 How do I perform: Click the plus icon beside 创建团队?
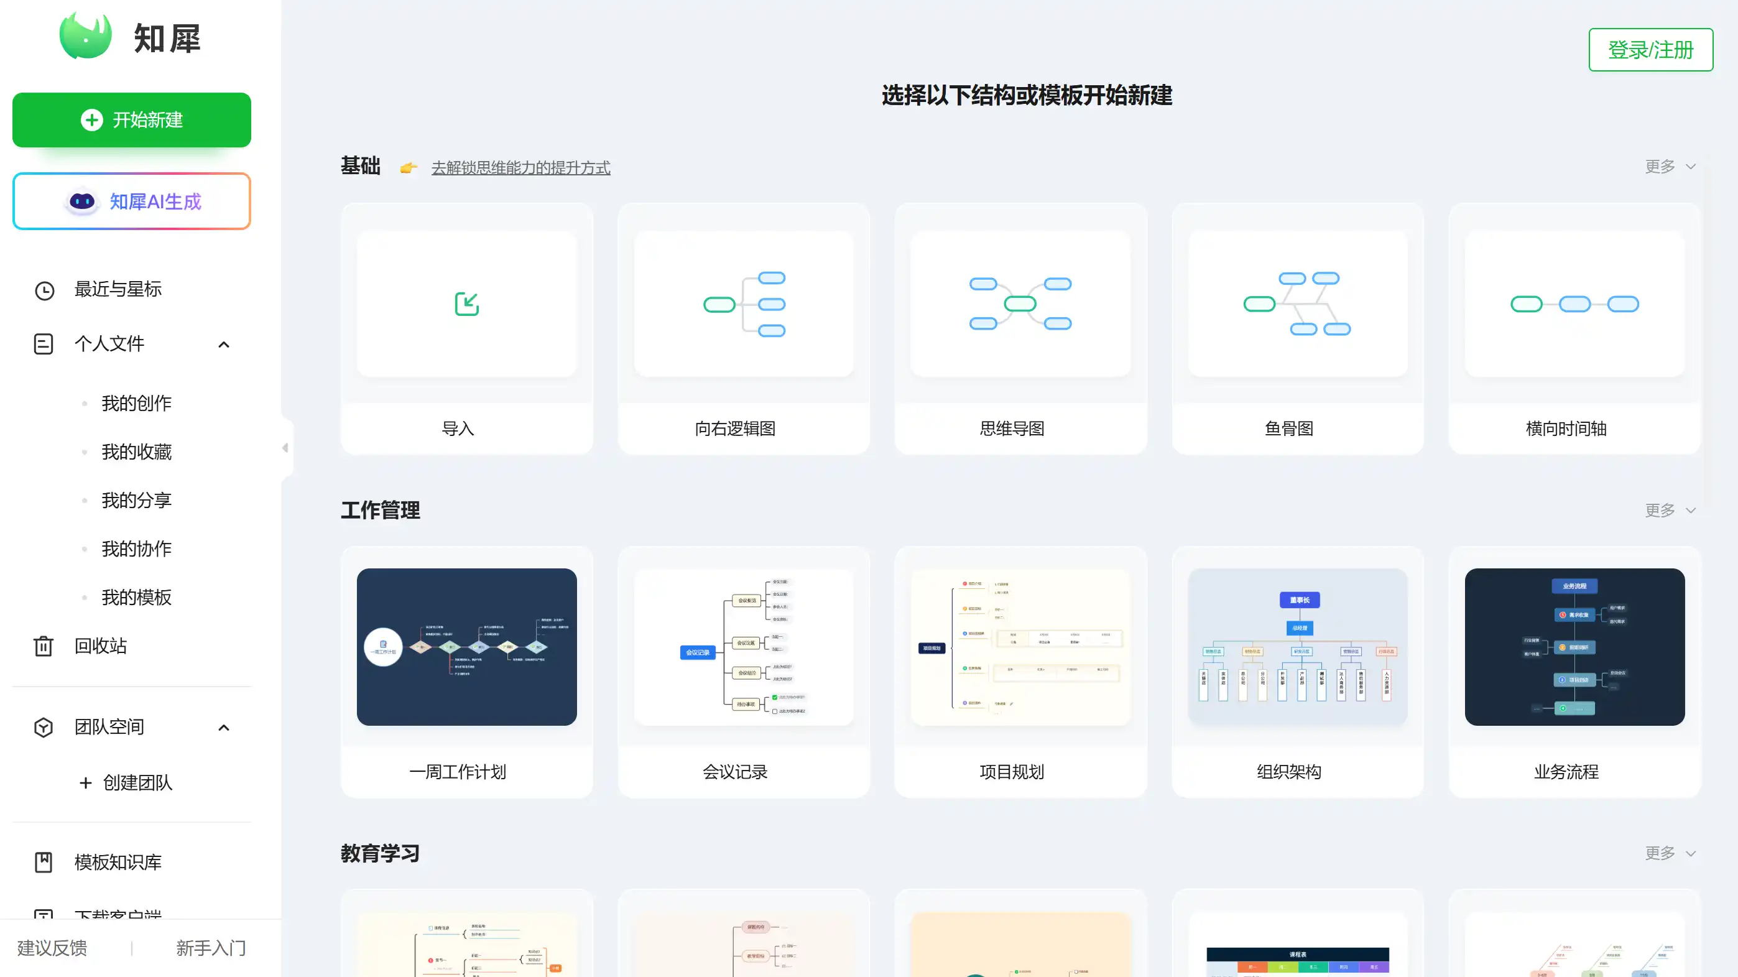click(x=85, y=783)
